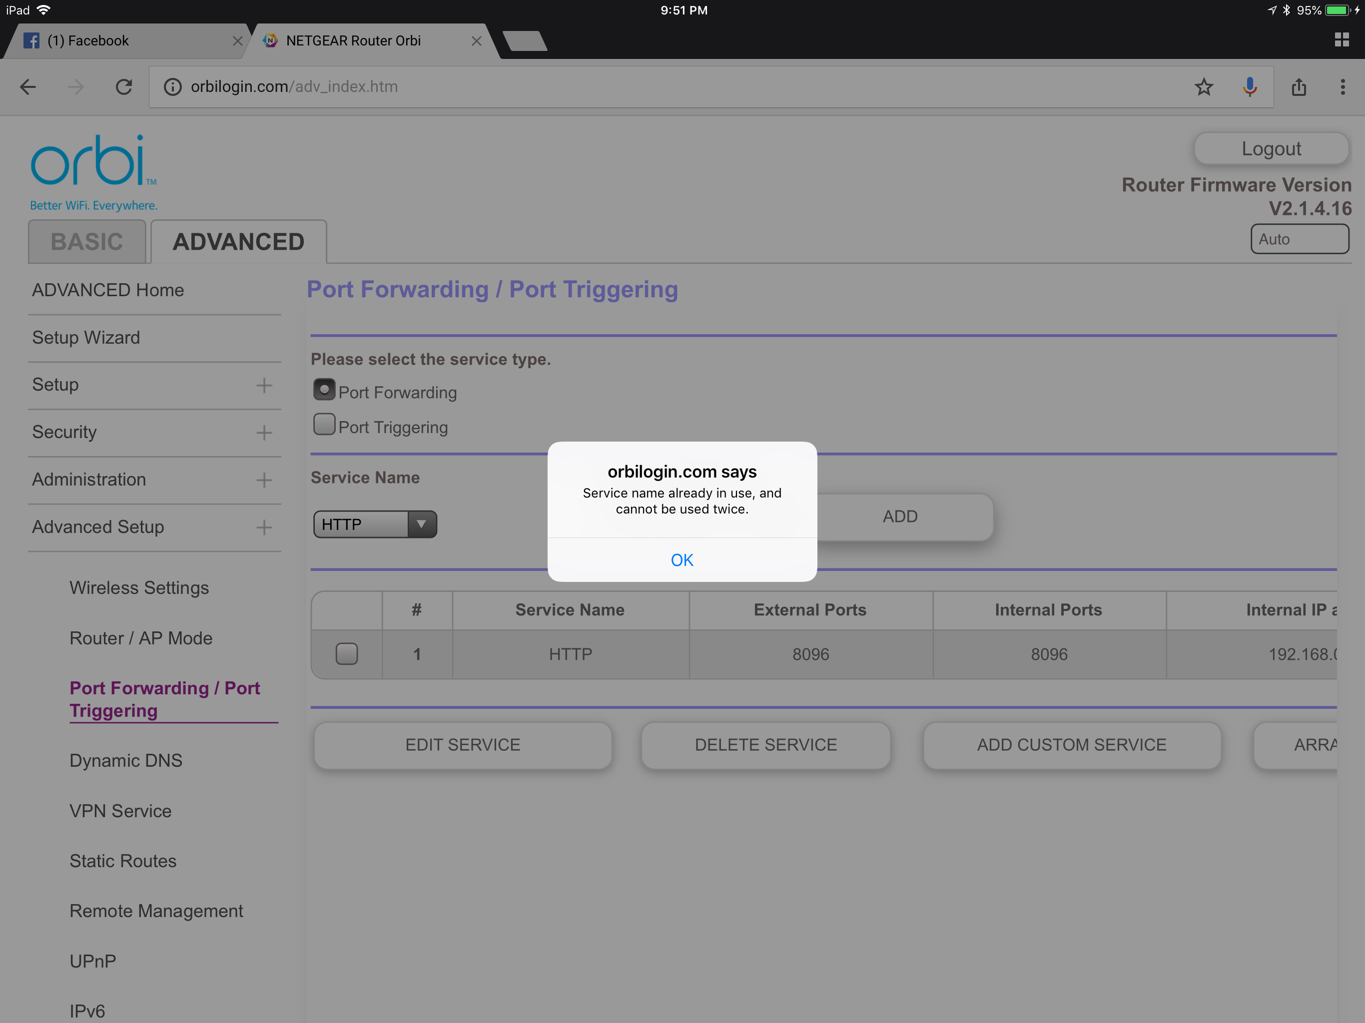The image size is (1365, 1023).
Task: Expand the Administration section
Action: click(264, 480)
